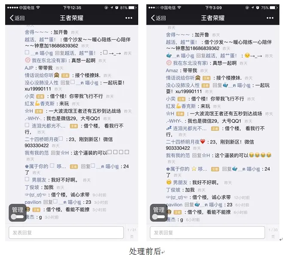Toggle the 管理 switch in left screenshot
The height and width of the screenshot is (255, 285).
[x=17, y=217]
